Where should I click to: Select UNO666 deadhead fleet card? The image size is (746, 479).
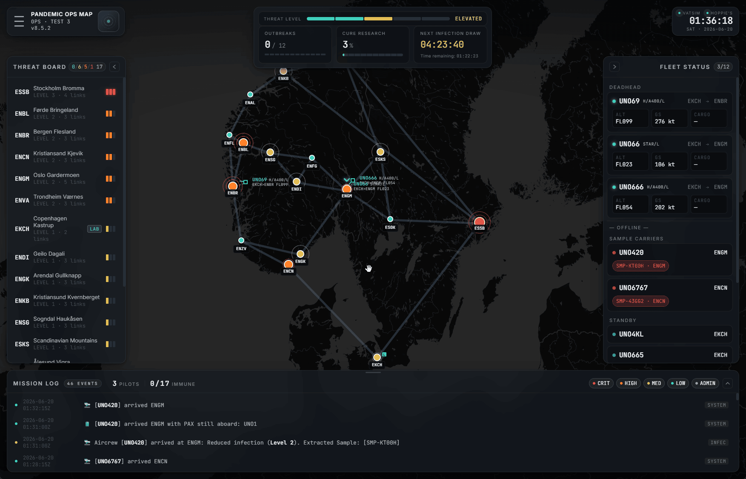click(x=670, y=198)
